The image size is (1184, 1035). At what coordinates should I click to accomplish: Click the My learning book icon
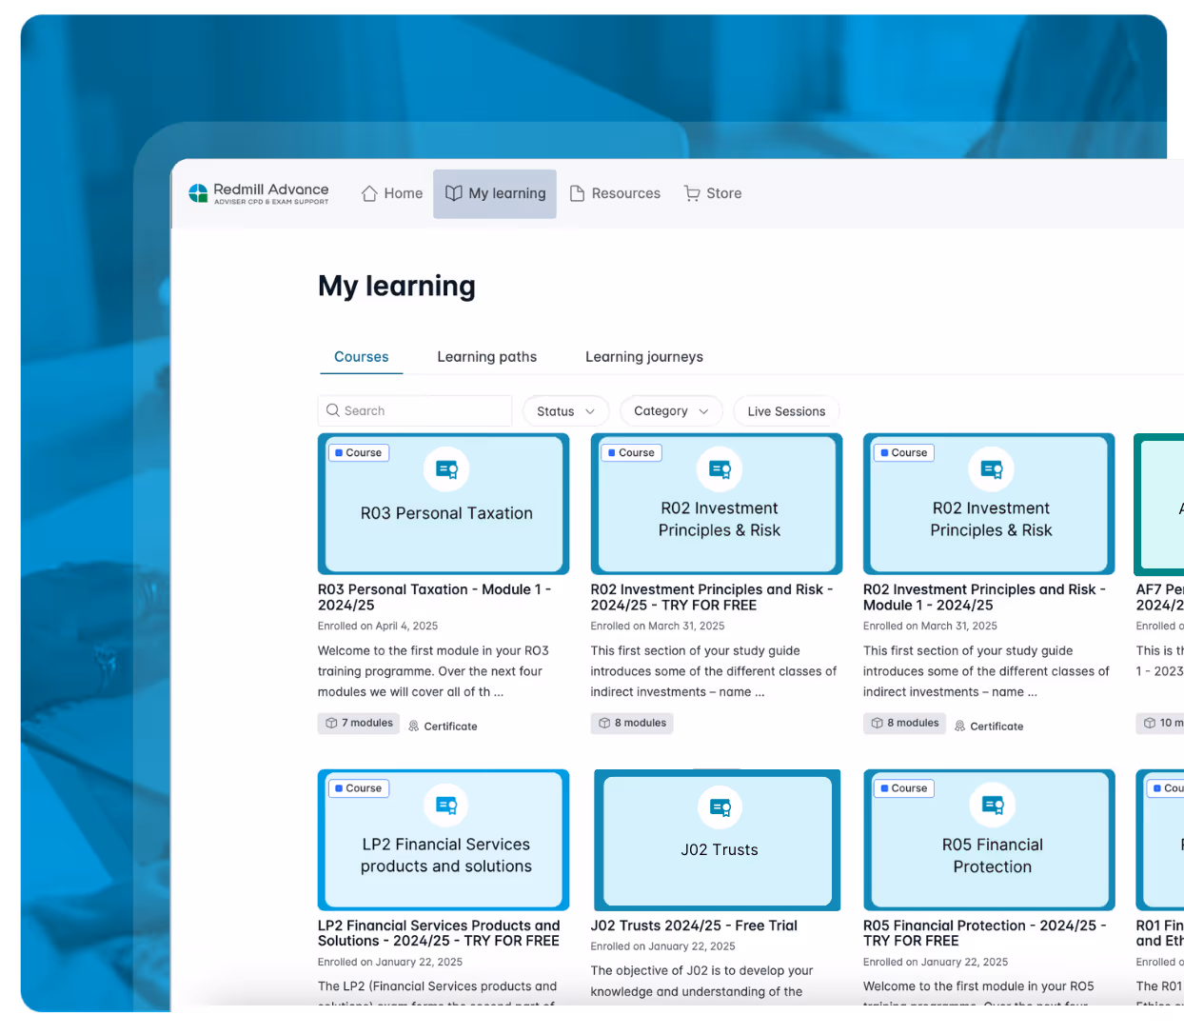[452, 192]
